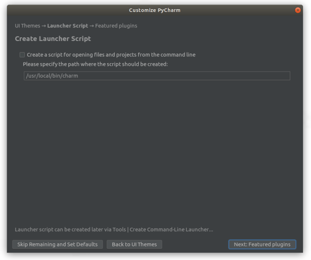Click 'Please specify the path' label

coord(95,64)
